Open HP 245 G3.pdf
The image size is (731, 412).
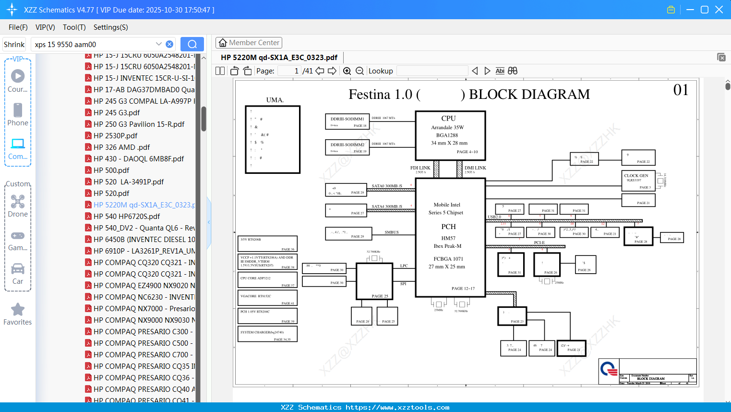click(117, 112)
